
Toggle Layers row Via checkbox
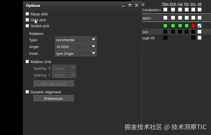tap(180, 18)
